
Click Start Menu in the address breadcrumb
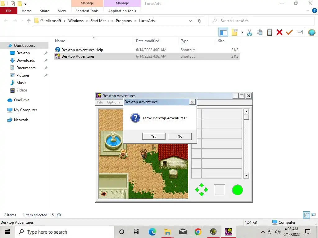[100, 21]
